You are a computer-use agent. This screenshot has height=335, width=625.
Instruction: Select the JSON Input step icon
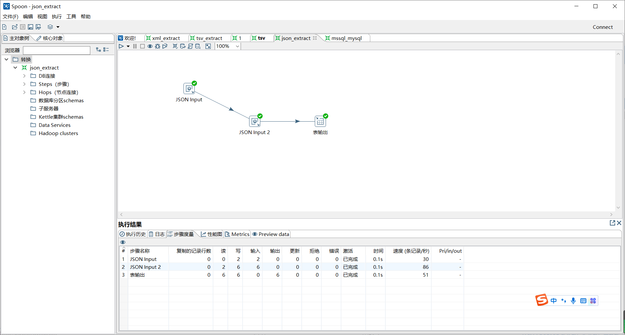[x=189, y=89]
